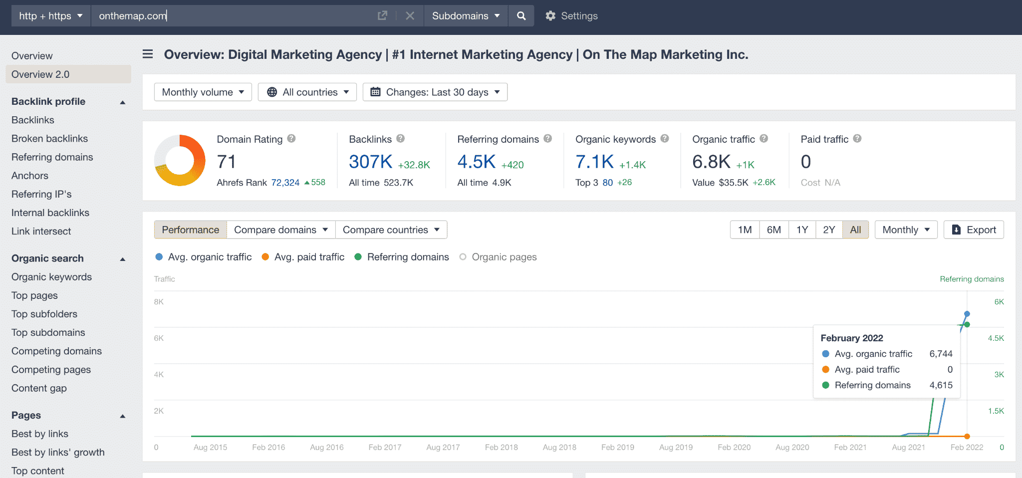Click the Domain Rating donut chart
The width and height of the screenshot is (1022, 478).
[180, 160]
